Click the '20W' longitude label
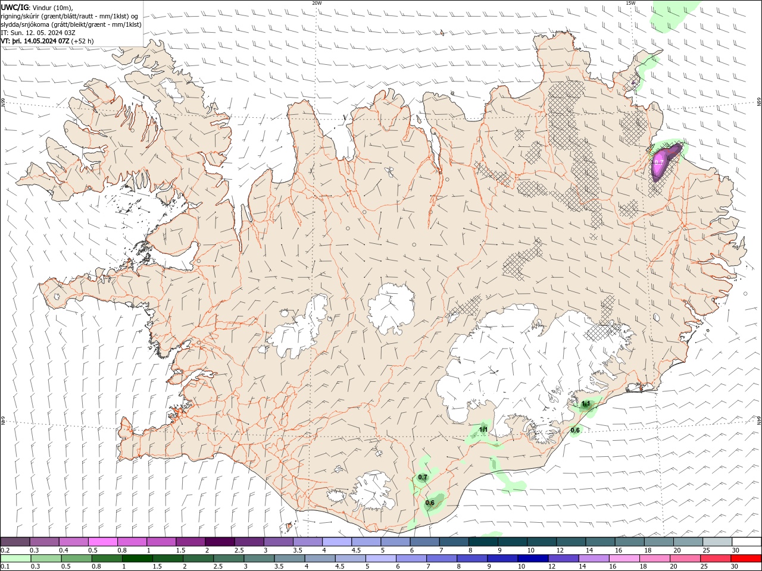The image size is (762, 571). 317,3
